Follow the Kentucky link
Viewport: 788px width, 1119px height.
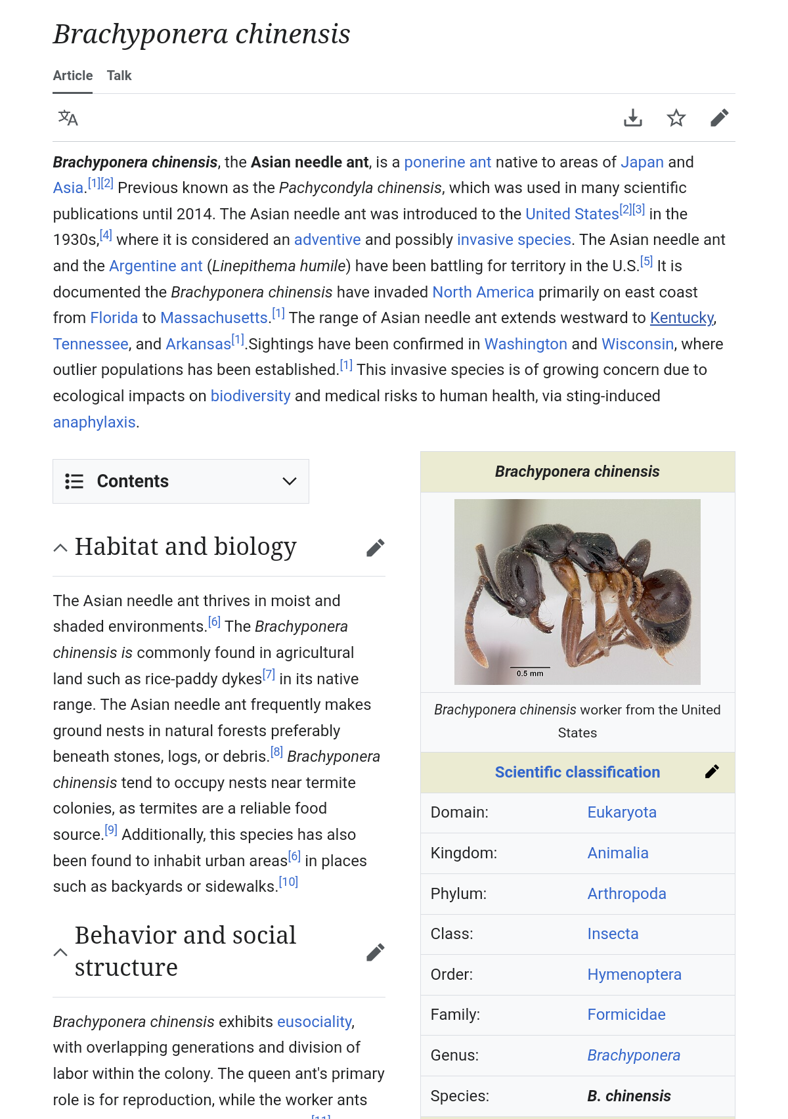tap(682, 318)
